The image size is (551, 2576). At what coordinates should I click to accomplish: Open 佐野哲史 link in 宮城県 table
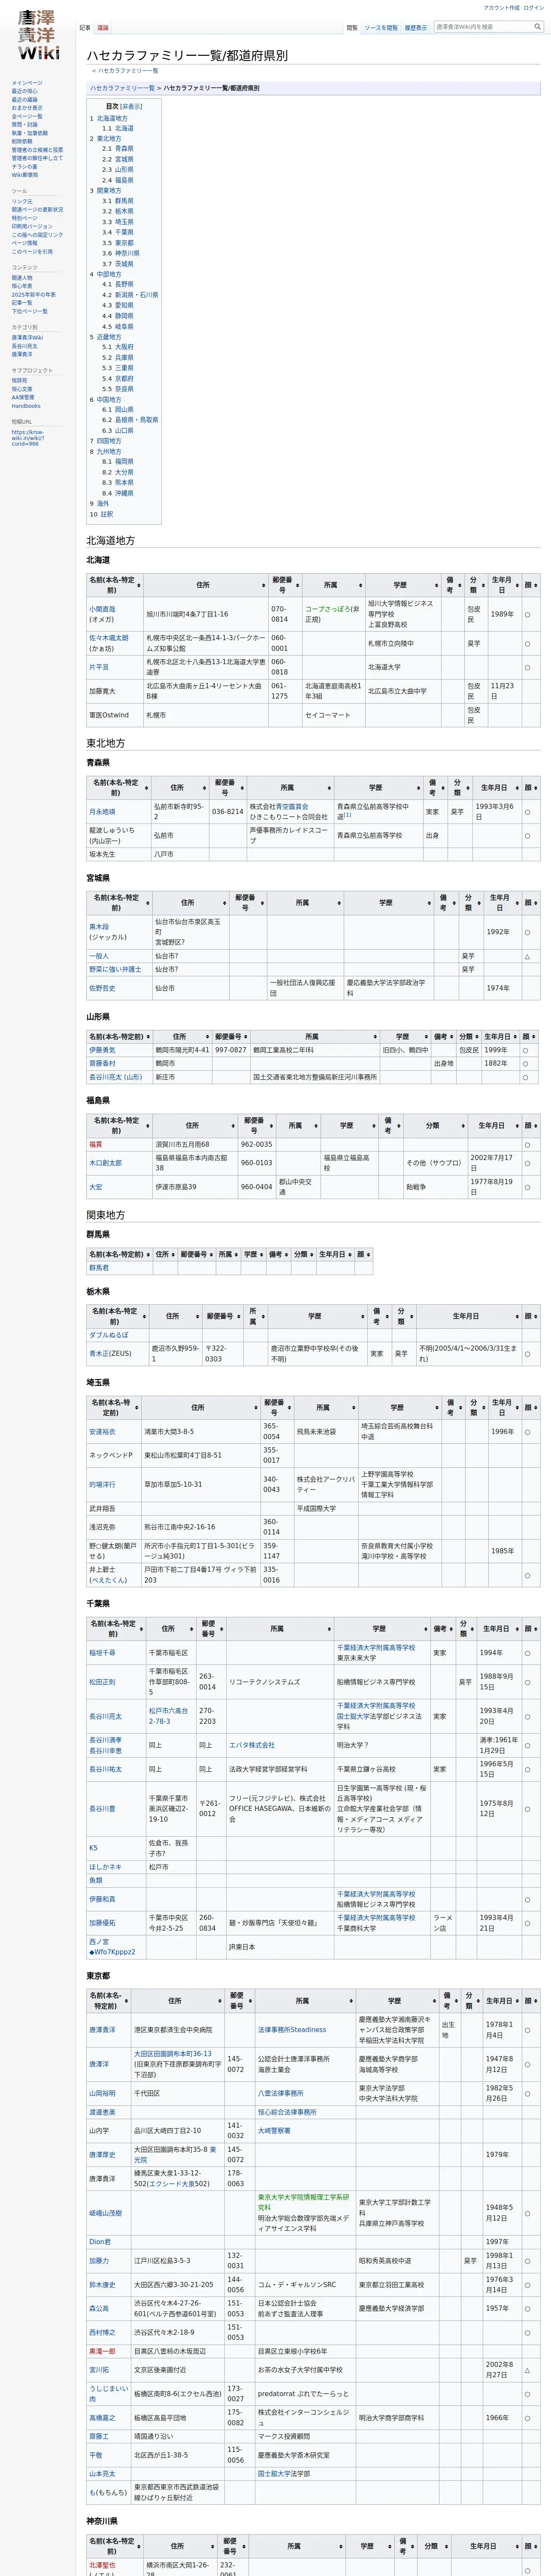tap(102, 988)
